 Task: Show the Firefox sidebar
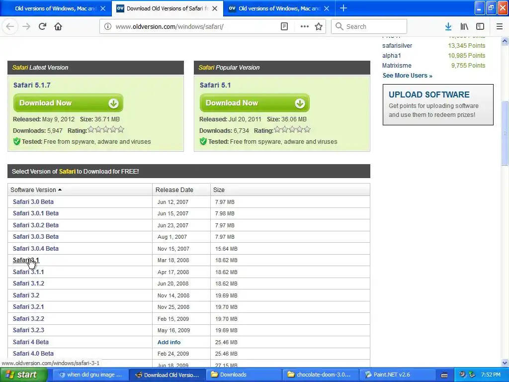pyautogui.click(x=480, y=26)
